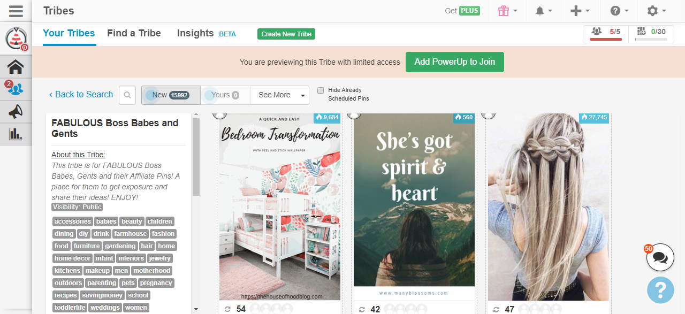The height and width of the screenshot is (314, 685).
Task: Open the chat bubble messages icon
Action: (x=660, y=258)
